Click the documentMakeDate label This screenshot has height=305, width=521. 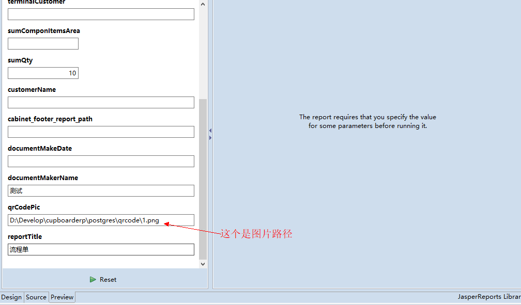pos(40,148)
